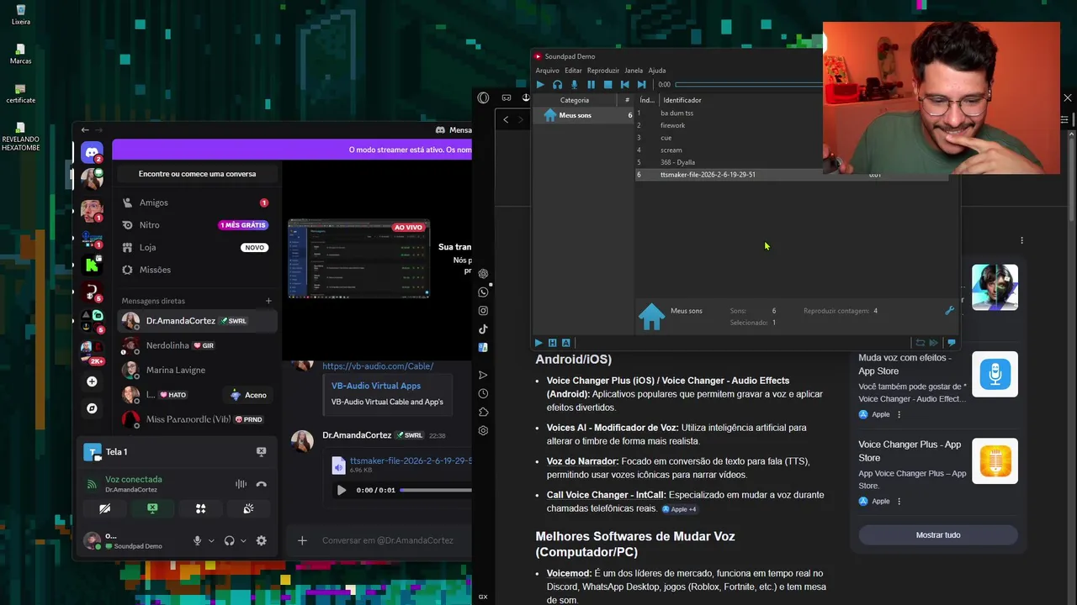The width and height of the screenshot is (1077, 605).
Task: Skip to next sound in Soundpad
Action: click(641, 84)
